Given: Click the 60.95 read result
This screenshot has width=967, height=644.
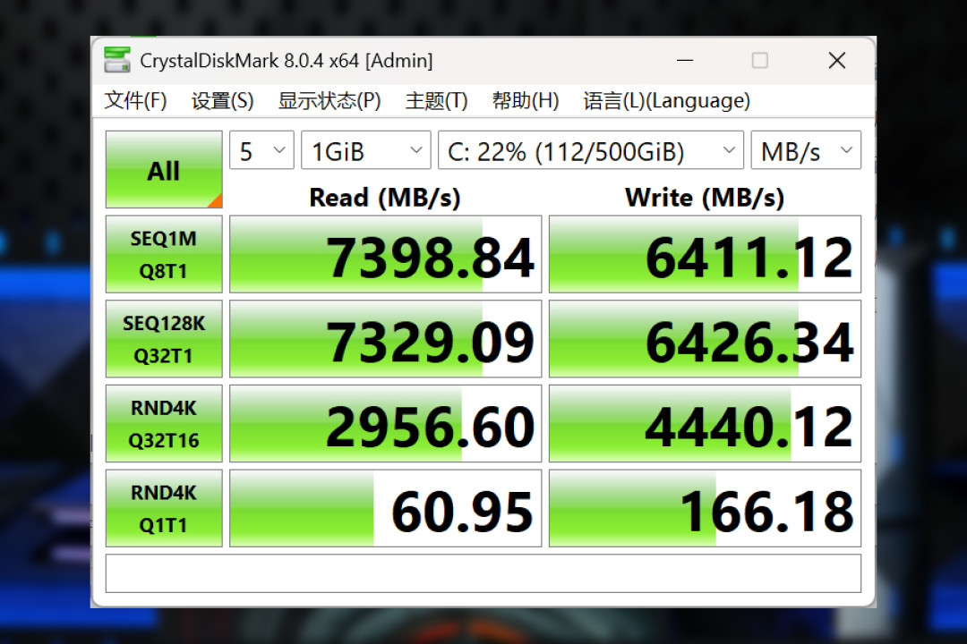Looking at the screenshot, I should pos(385,508).
